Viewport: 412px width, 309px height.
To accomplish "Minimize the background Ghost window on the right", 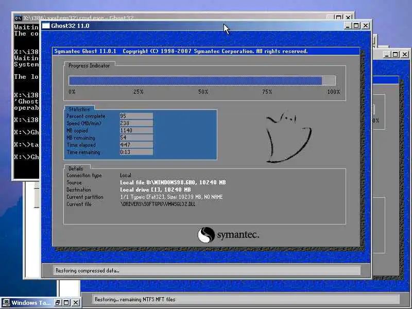I will click(386, 55).
